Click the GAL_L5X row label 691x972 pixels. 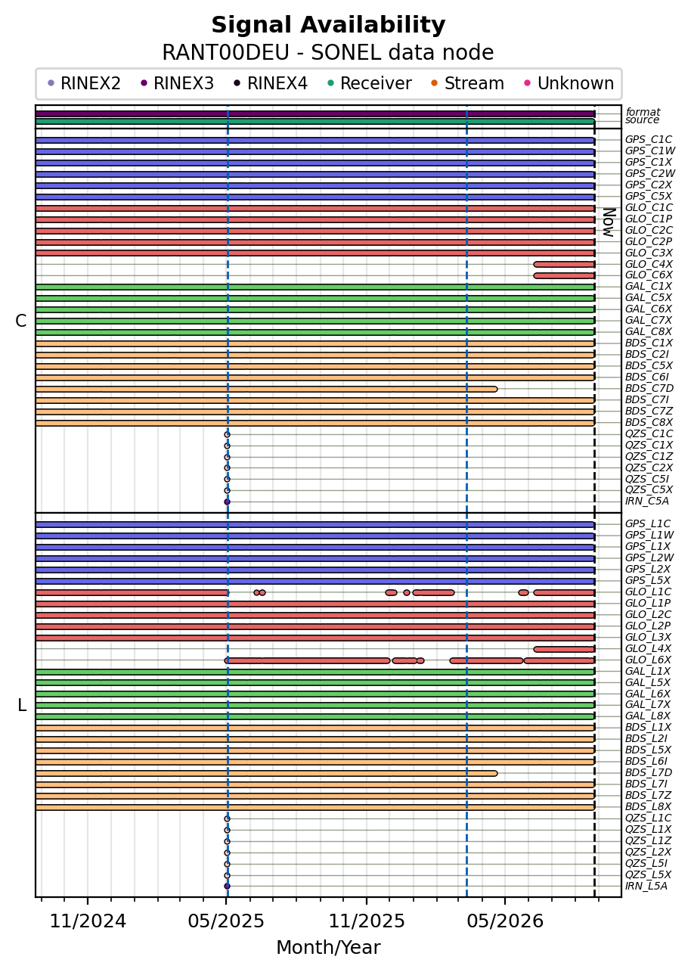click(647, 682)
